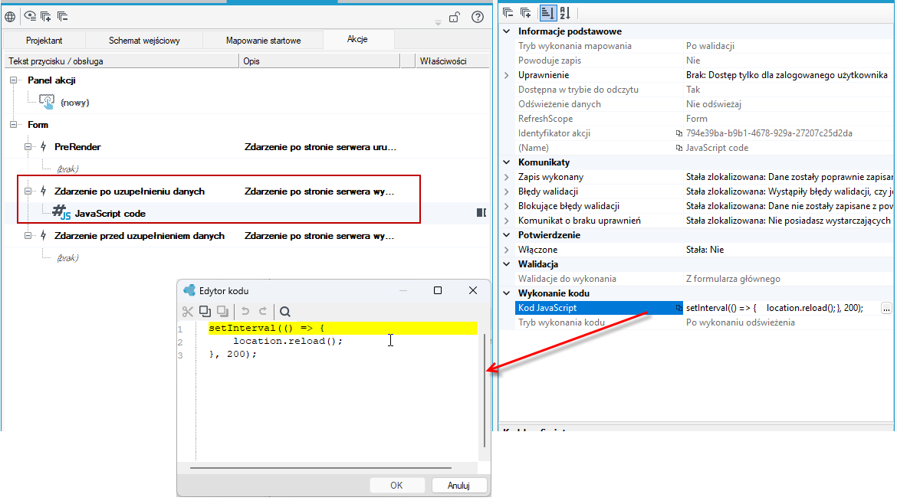Screen dimensions: 897x504
Task: Click the vertical scrollbar in the code editor
Action: [485, 391]
